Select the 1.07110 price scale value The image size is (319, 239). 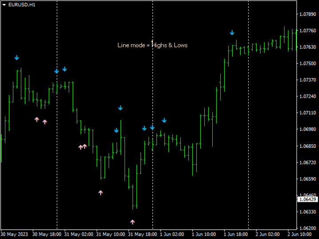click(x=308, y=112)
